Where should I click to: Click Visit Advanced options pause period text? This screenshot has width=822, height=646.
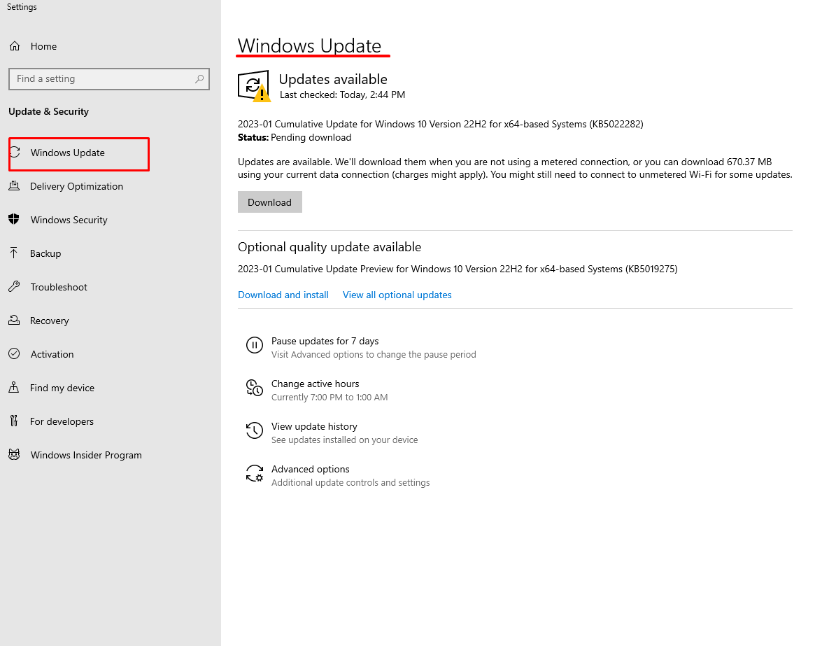[374, 354]
